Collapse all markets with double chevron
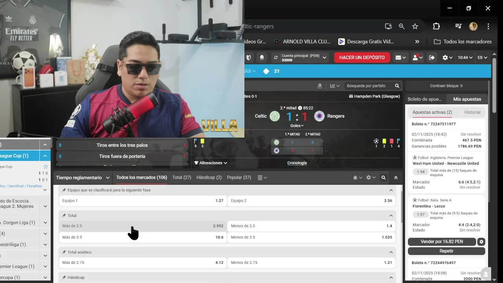503x283 pixels. [x=396, y=178]
